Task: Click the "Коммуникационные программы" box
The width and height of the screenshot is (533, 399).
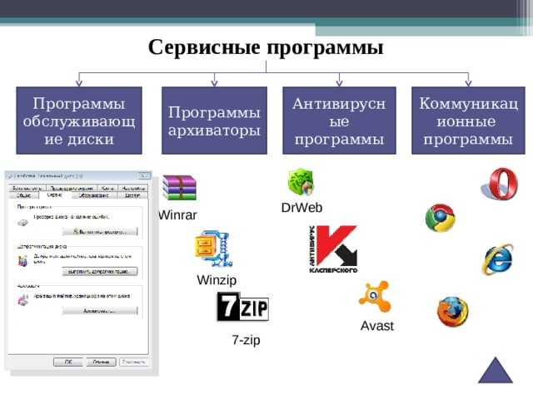Action: tap(468, 121)
